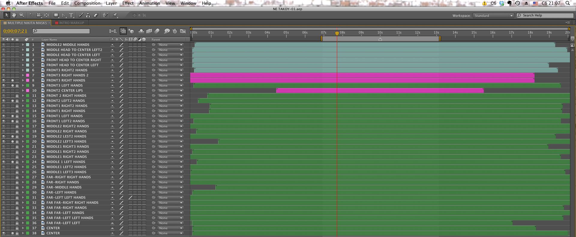Select the Puppet Pin tool
Image resolution: width=576 pixels, height=237 pixels.
(115, 15)
